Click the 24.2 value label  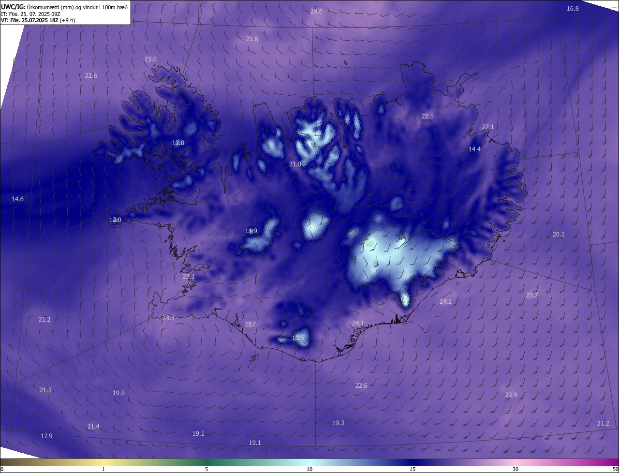445,301
